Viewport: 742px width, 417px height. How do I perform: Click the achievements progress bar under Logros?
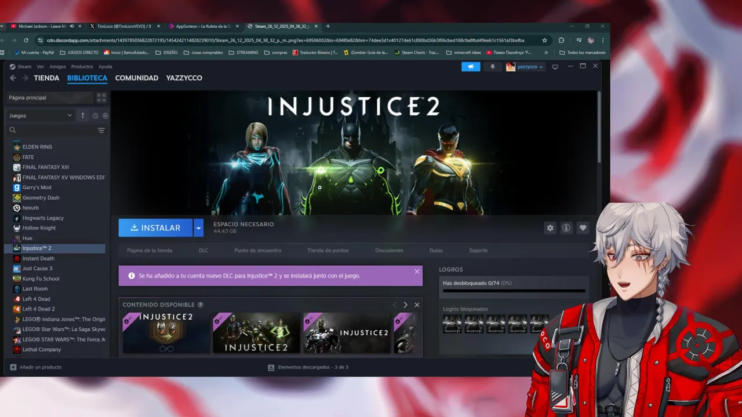514,291
